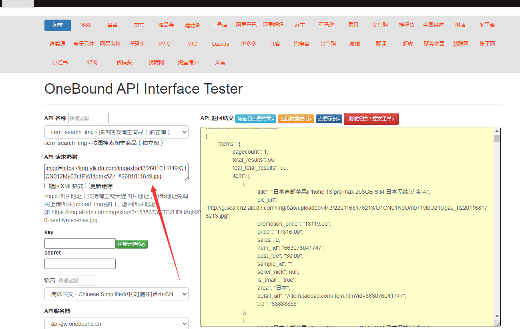The width and height of the screenshot is (520, 329).
Task: Open the 电子元件 tab
Action: (x=84, y=44)
